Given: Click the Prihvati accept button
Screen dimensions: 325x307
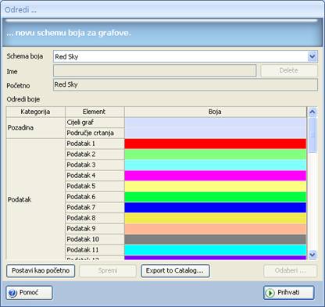Looking at the screenshot, I should pyautogui.click(x=289, y=293).
